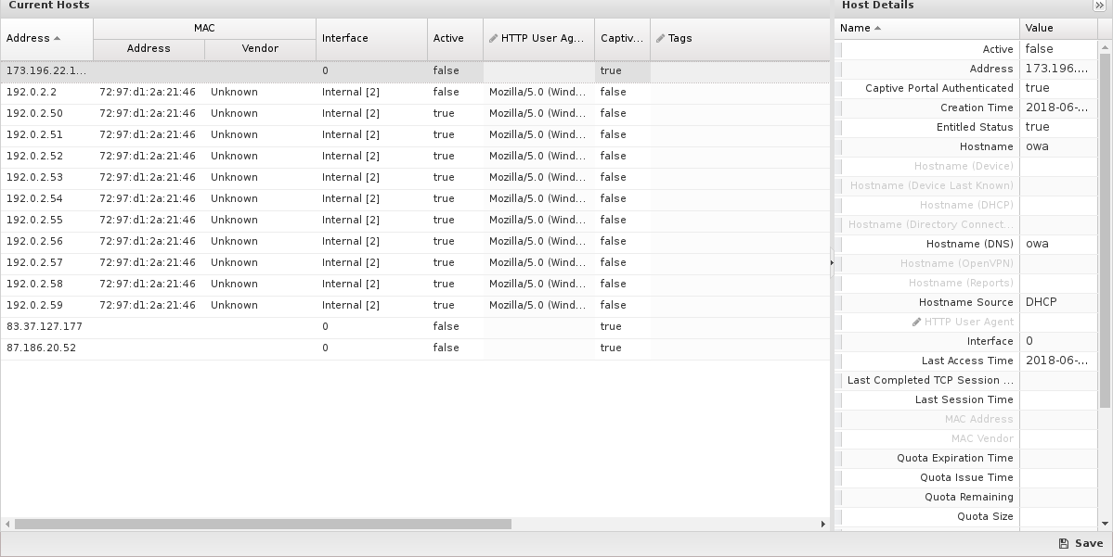Select the host row 192.0.2.58
The image size is (1113, 557).
click(x=415, y=284)
